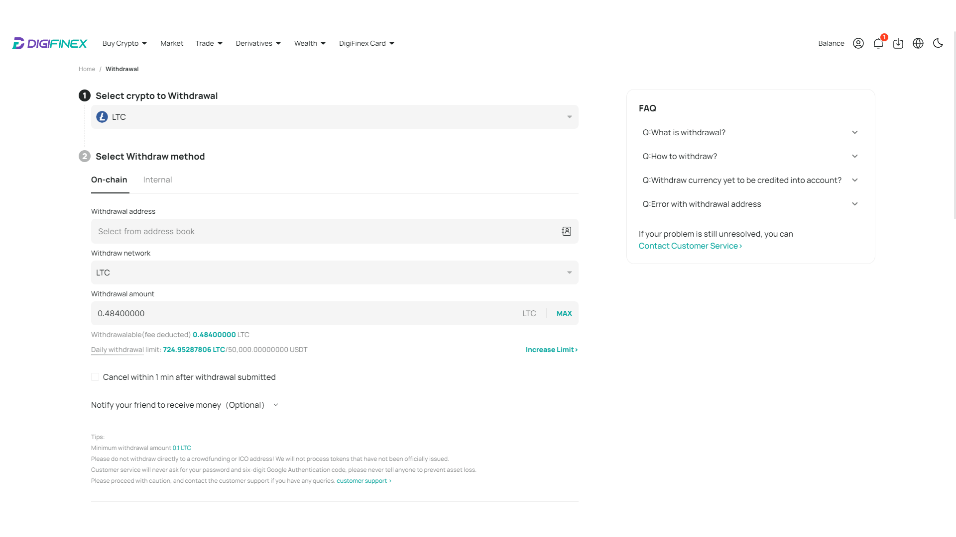The height and width of the screenshot is (537, 956).
Task: Expand FAQ Error with withdrawal address
Action: coord(749,203)
